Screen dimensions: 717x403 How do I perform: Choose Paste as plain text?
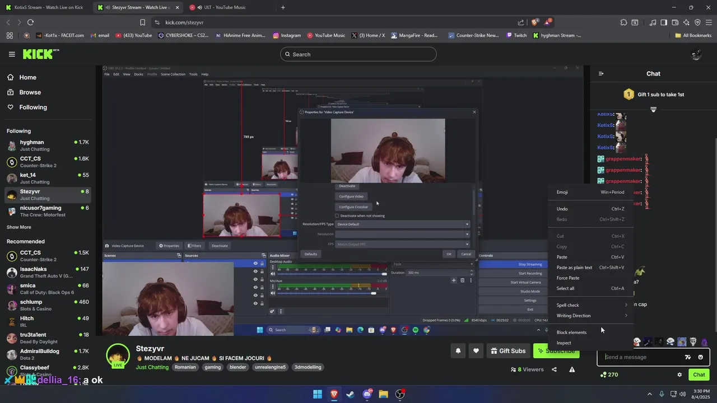click(591, 268)
